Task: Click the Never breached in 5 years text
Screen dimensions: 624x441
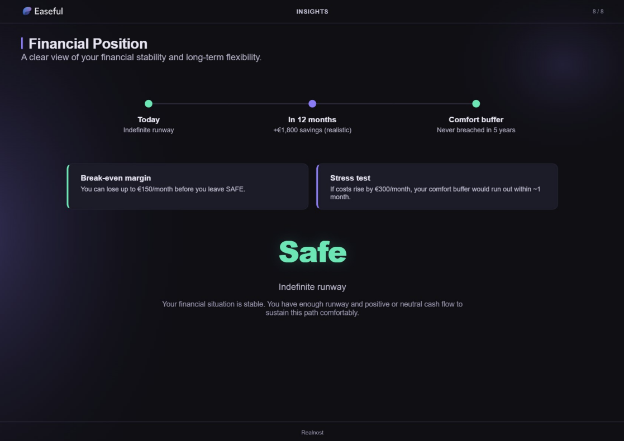Action: pyautogui.click(x=476, y=130)
